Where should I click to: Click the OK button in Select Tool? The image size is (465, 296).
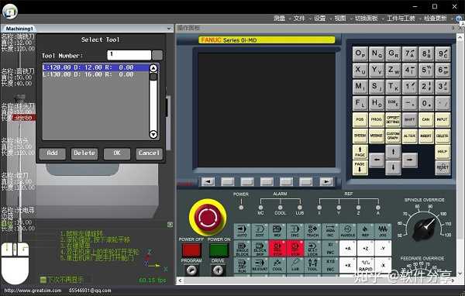point(117,153)
